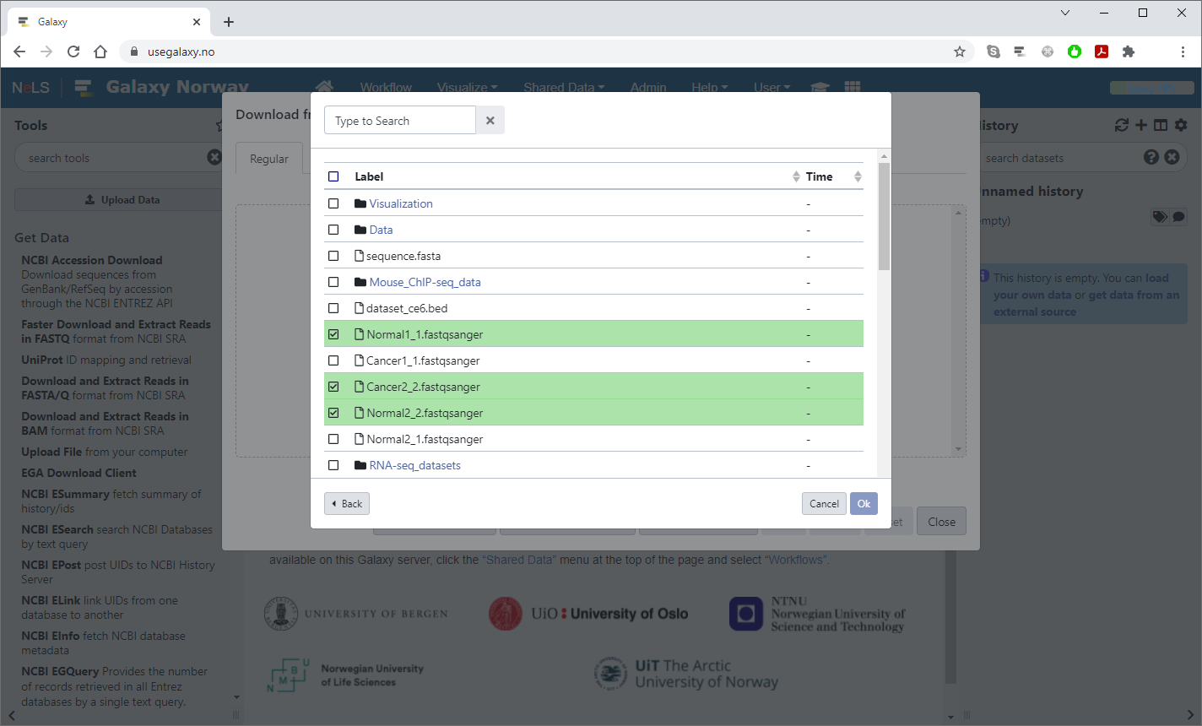Open the Visualization folder

tap(401, 203)
